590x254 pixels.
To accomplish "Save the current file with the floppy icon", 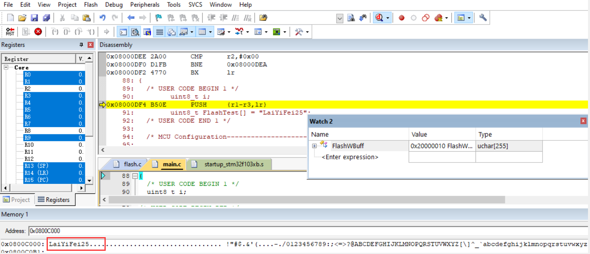I will click(34, 18).
